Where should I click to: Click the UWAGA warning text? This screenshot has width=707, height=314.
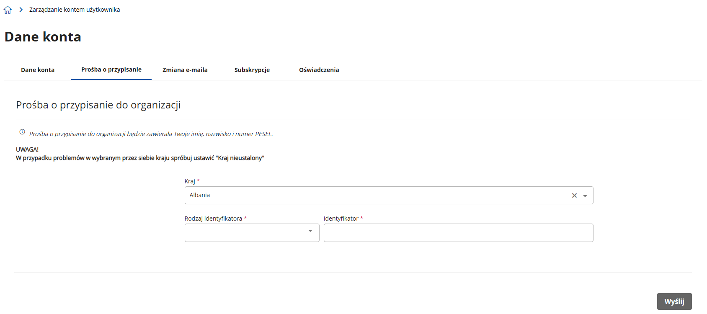[27, 149]
